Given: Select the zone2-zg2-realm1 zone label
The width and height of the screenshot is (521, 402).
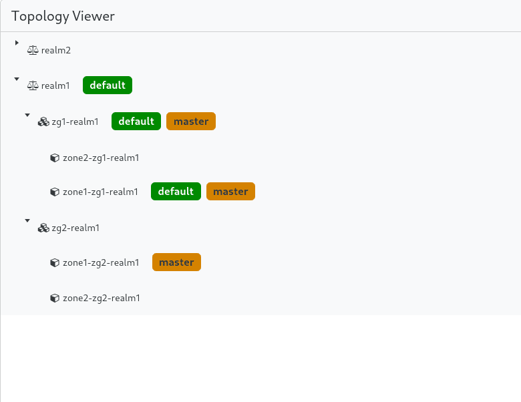Looking at the screenshot, I should 101,298.
